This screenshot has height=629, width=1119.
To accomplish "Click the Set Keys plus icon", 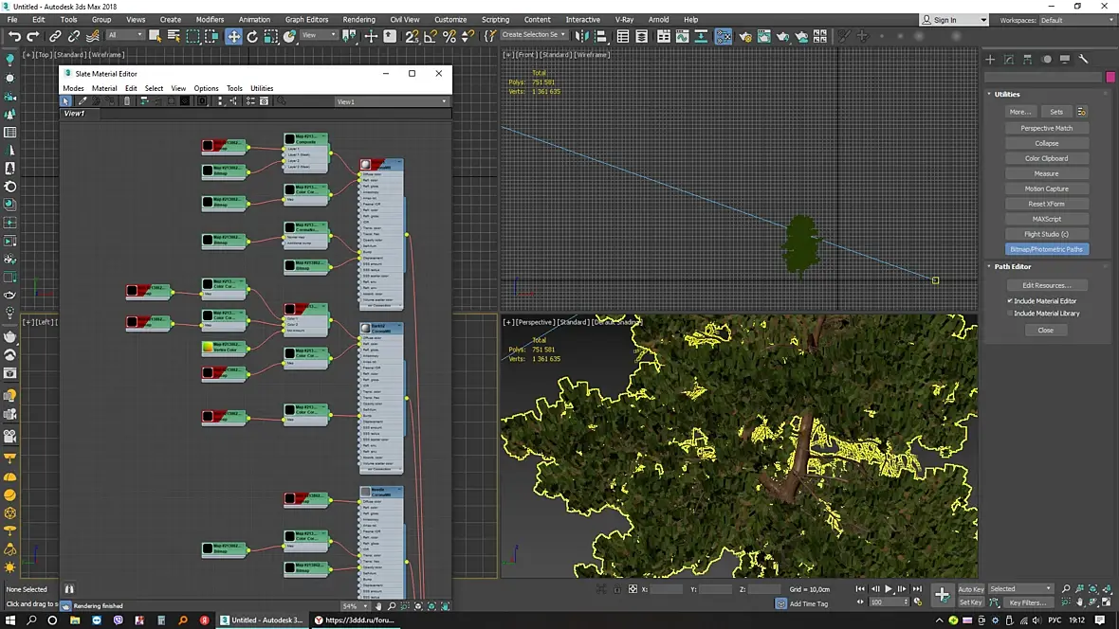I will pyautogui.click(x=942, y=594).
